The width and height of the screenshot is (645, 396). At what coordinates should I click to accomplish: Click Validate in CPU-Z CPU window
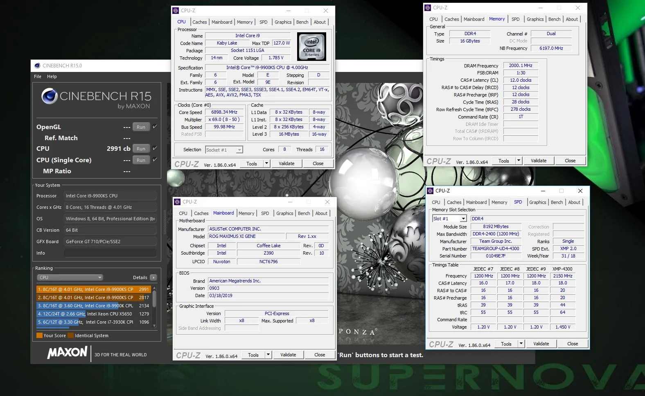click(286, 163)
